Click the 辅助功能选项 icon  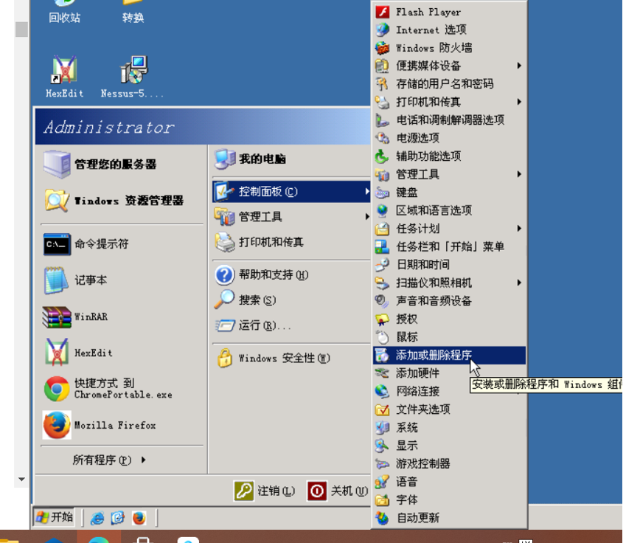(x=383, y=156)
